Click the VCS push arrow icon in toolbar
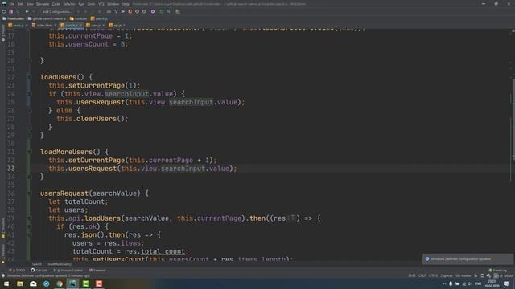Screen dimensions: 515x289 tap(123, 11)
